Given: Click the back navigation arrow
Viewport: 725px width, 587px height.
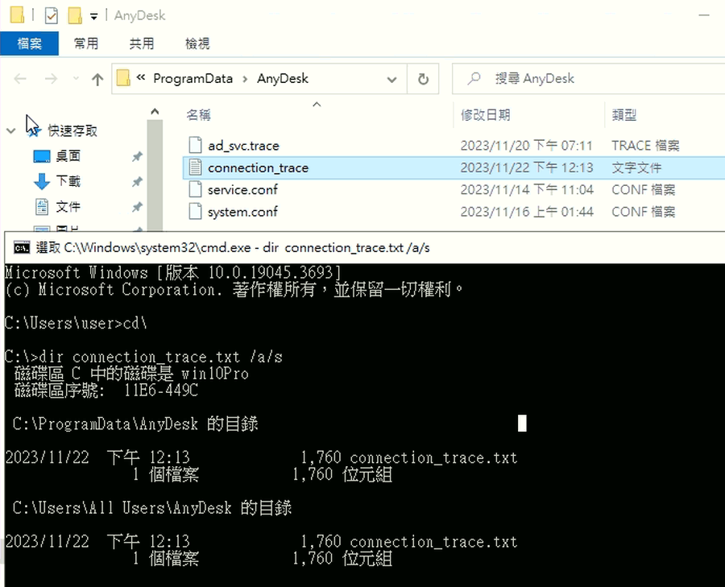Looking at the screenshot, I should pyautogui.click(x=20, y=78).
